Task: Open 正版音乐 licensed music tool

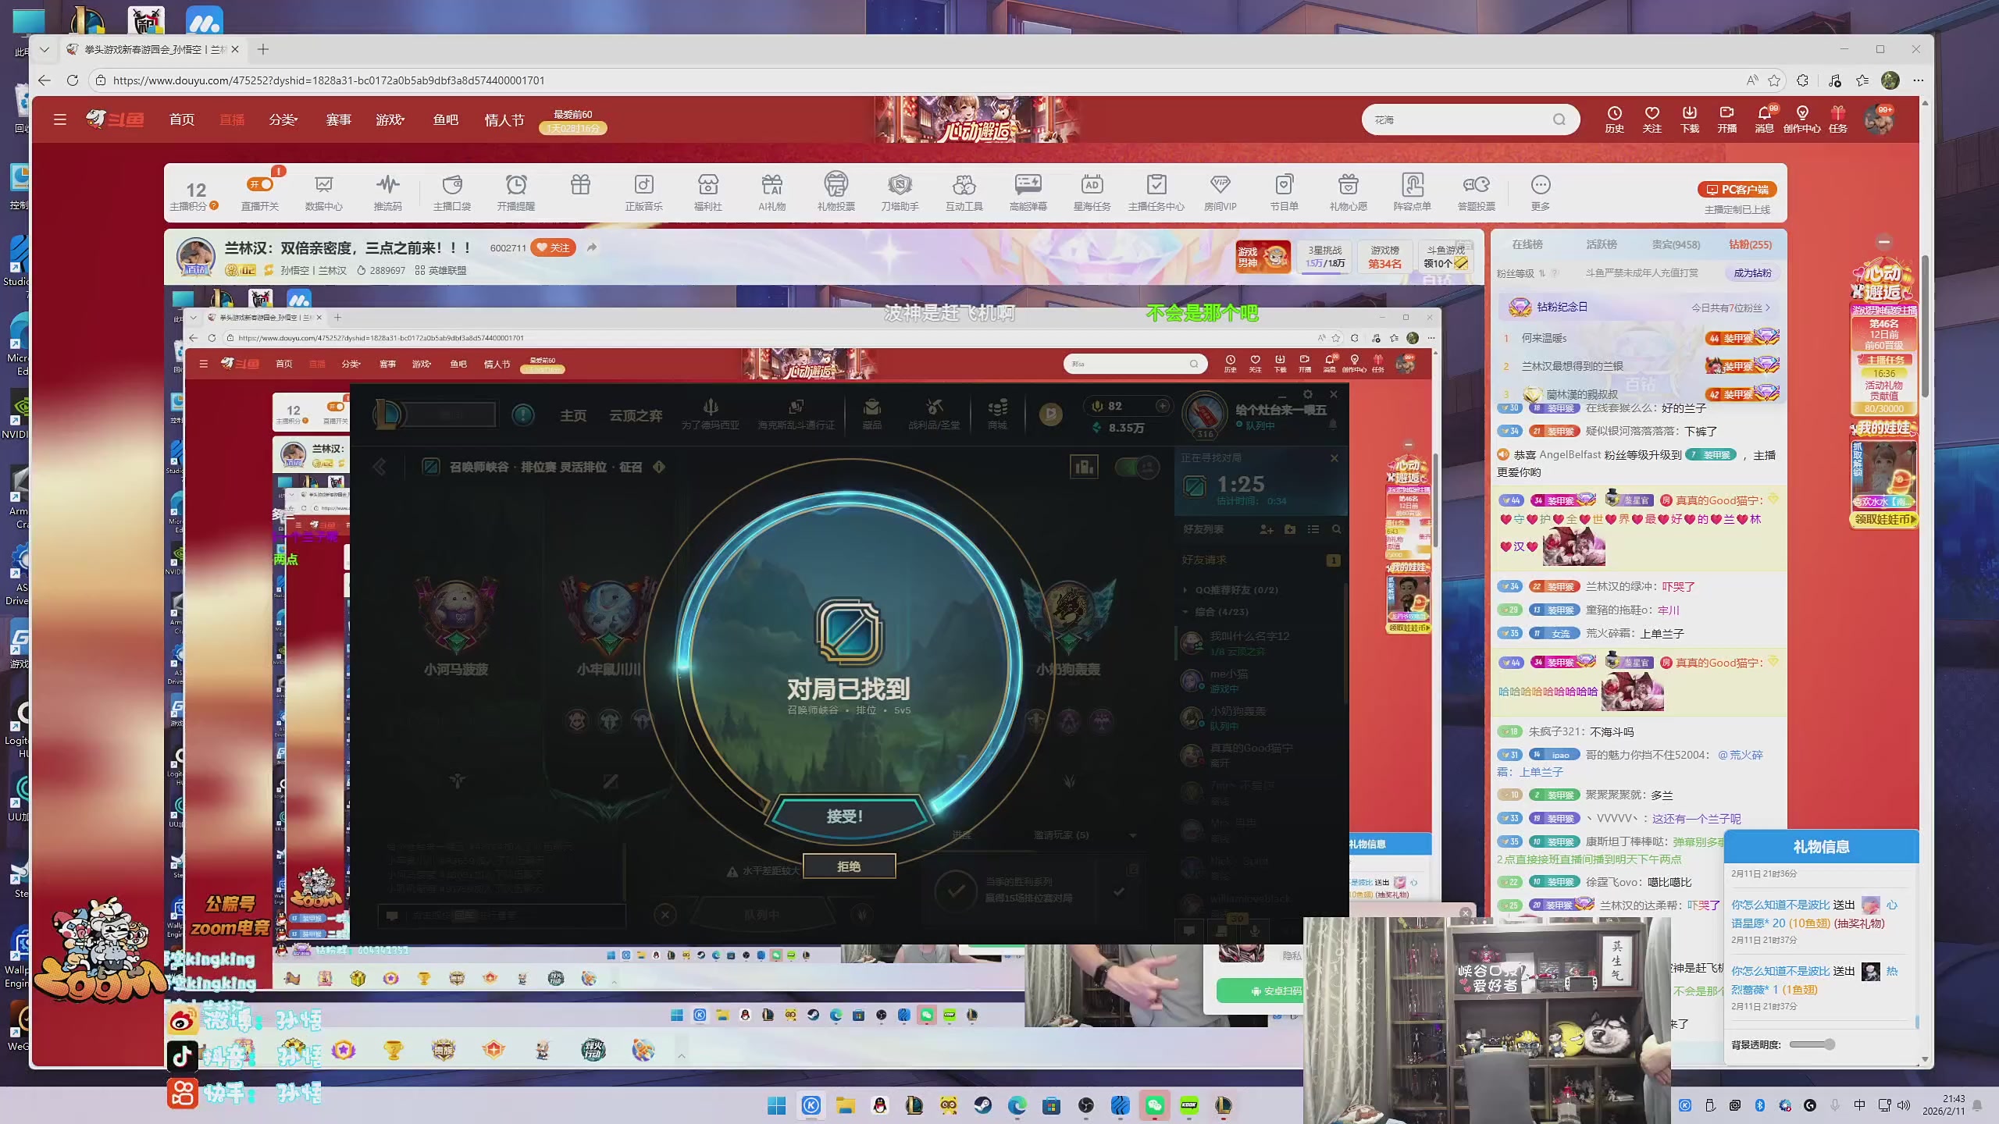Action: tap(643, 186)
